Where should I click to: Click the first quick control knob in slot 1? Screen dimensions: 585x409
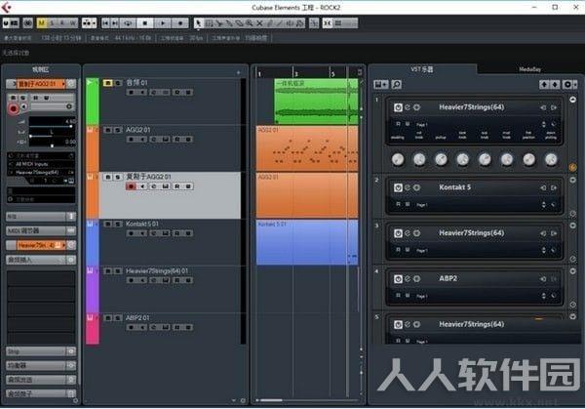[398, 159]
